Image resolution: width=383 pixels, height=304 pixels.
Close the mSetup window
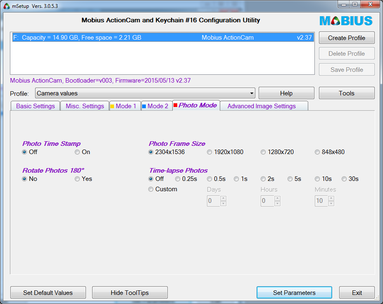click(370, 5)
